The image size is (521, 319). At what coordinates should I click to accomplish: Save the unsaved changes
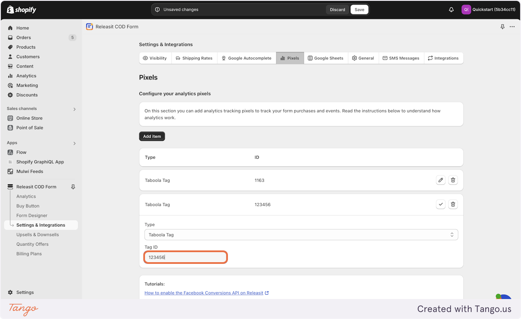click(x=359, y=10)
